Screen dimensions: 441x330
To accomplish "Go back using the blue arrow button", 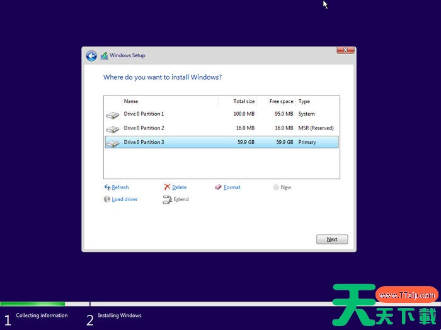I will tap(91, 56).
